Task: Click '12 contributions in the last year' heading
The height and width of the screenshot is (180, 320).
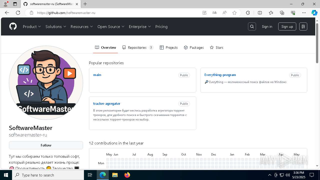Action: pos(116,143)
